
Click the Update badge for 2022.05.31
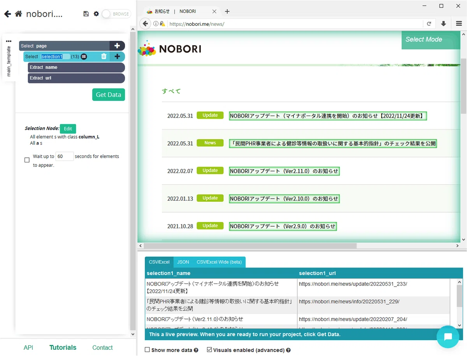210,115
